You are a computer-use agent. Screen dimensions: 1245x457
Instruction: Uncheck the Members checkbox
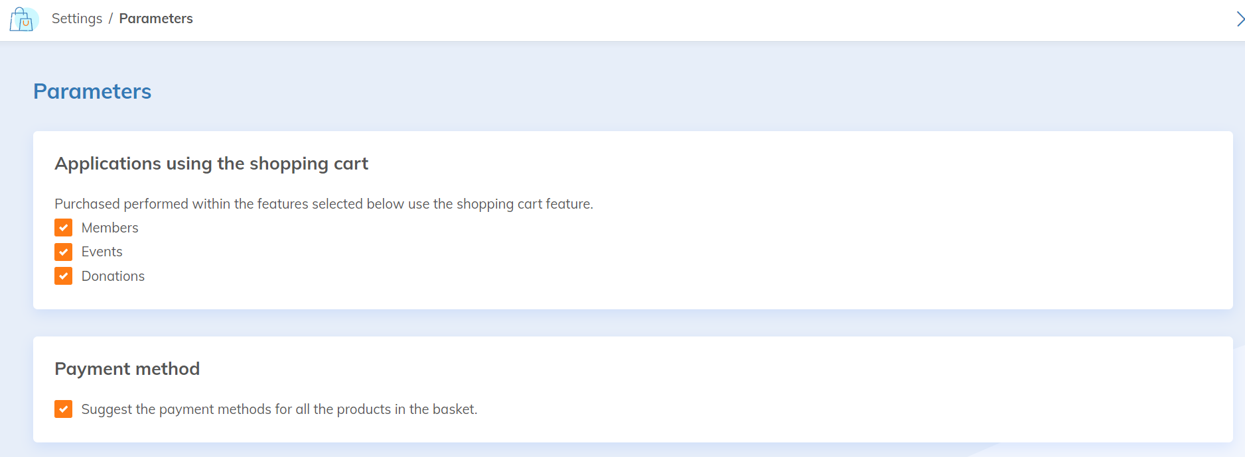click(64, 228)
